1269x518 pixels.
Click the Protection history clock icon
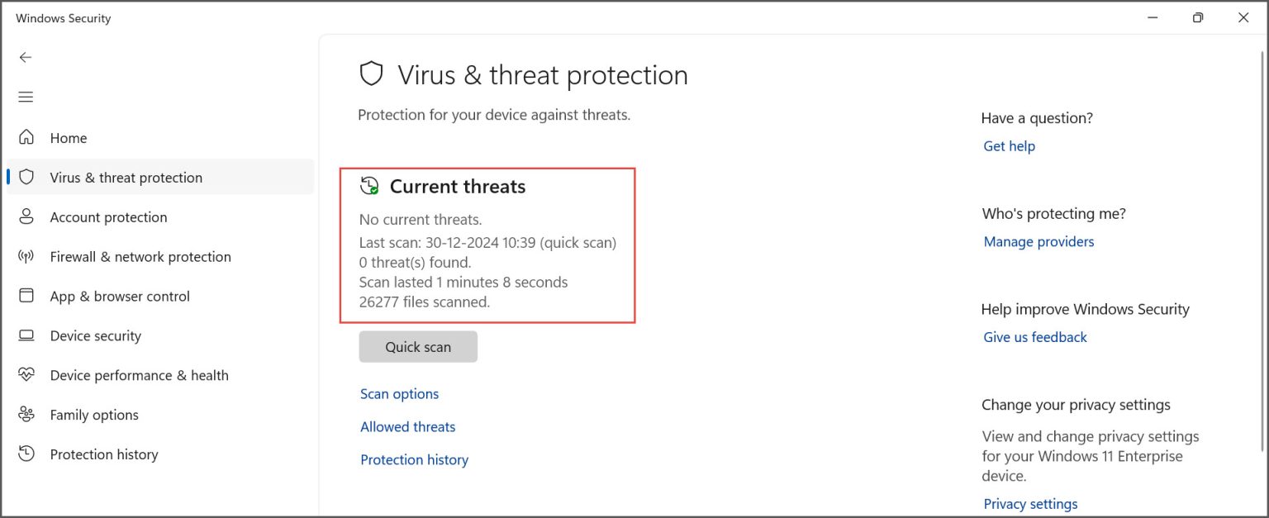click(x=26, y=454)
